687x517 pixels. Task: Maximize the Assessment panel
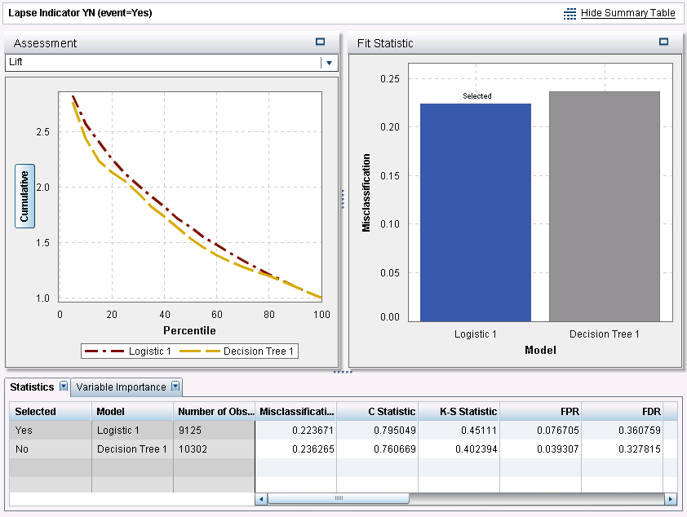321,42
